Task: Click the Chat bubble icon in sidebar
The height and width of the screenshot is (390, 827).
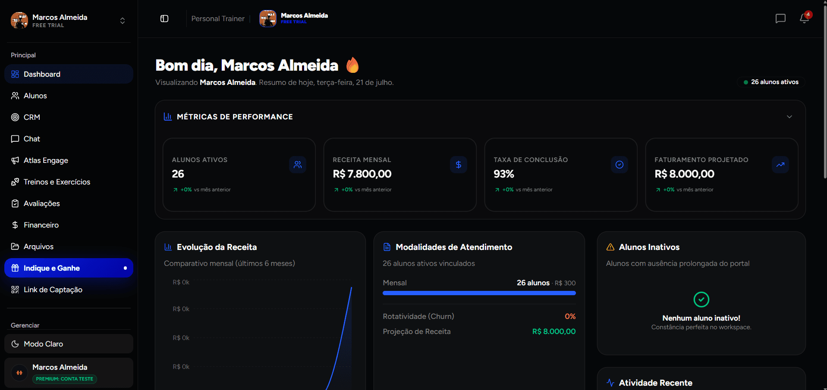Action: click(15, 139)
